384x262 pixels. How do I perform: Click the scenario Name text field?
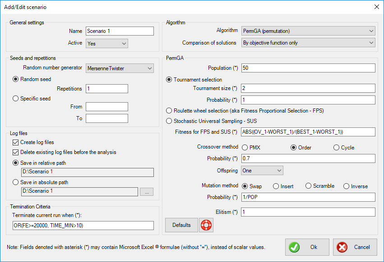pos(120,31)
